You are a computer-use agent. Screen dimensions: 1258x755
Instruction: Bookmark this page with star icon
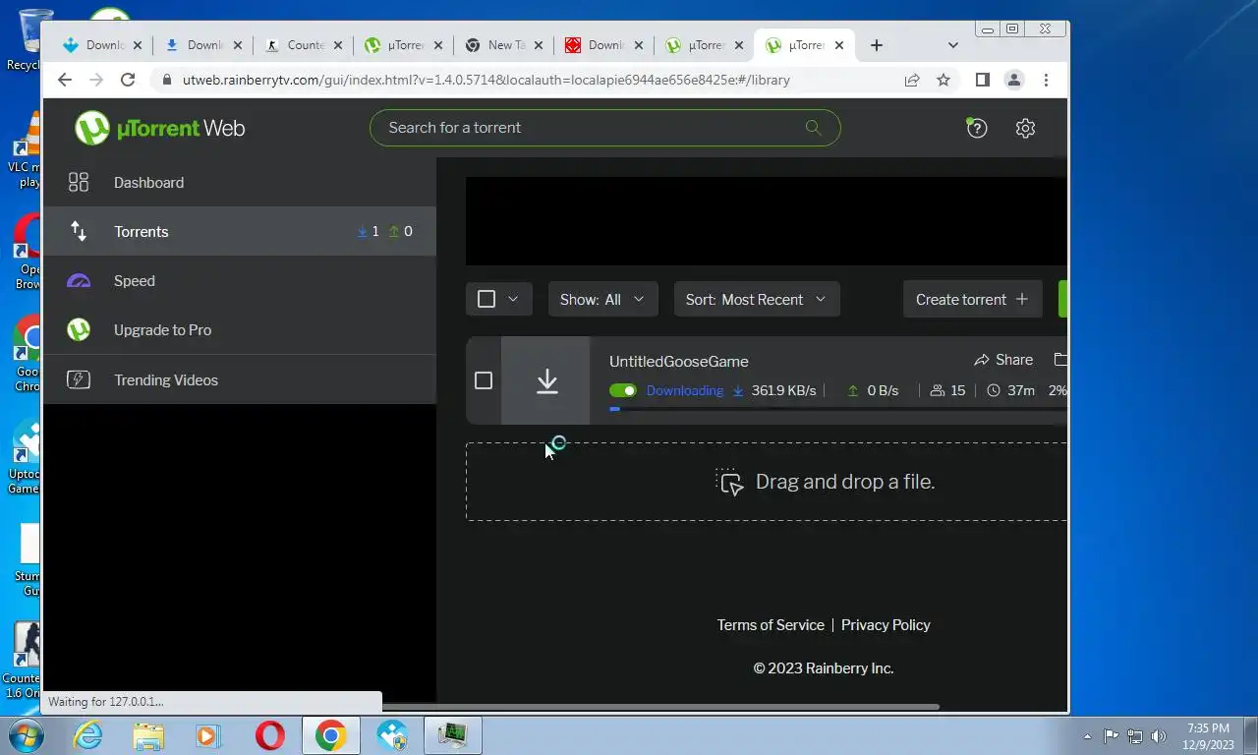(x=943, y=80)
